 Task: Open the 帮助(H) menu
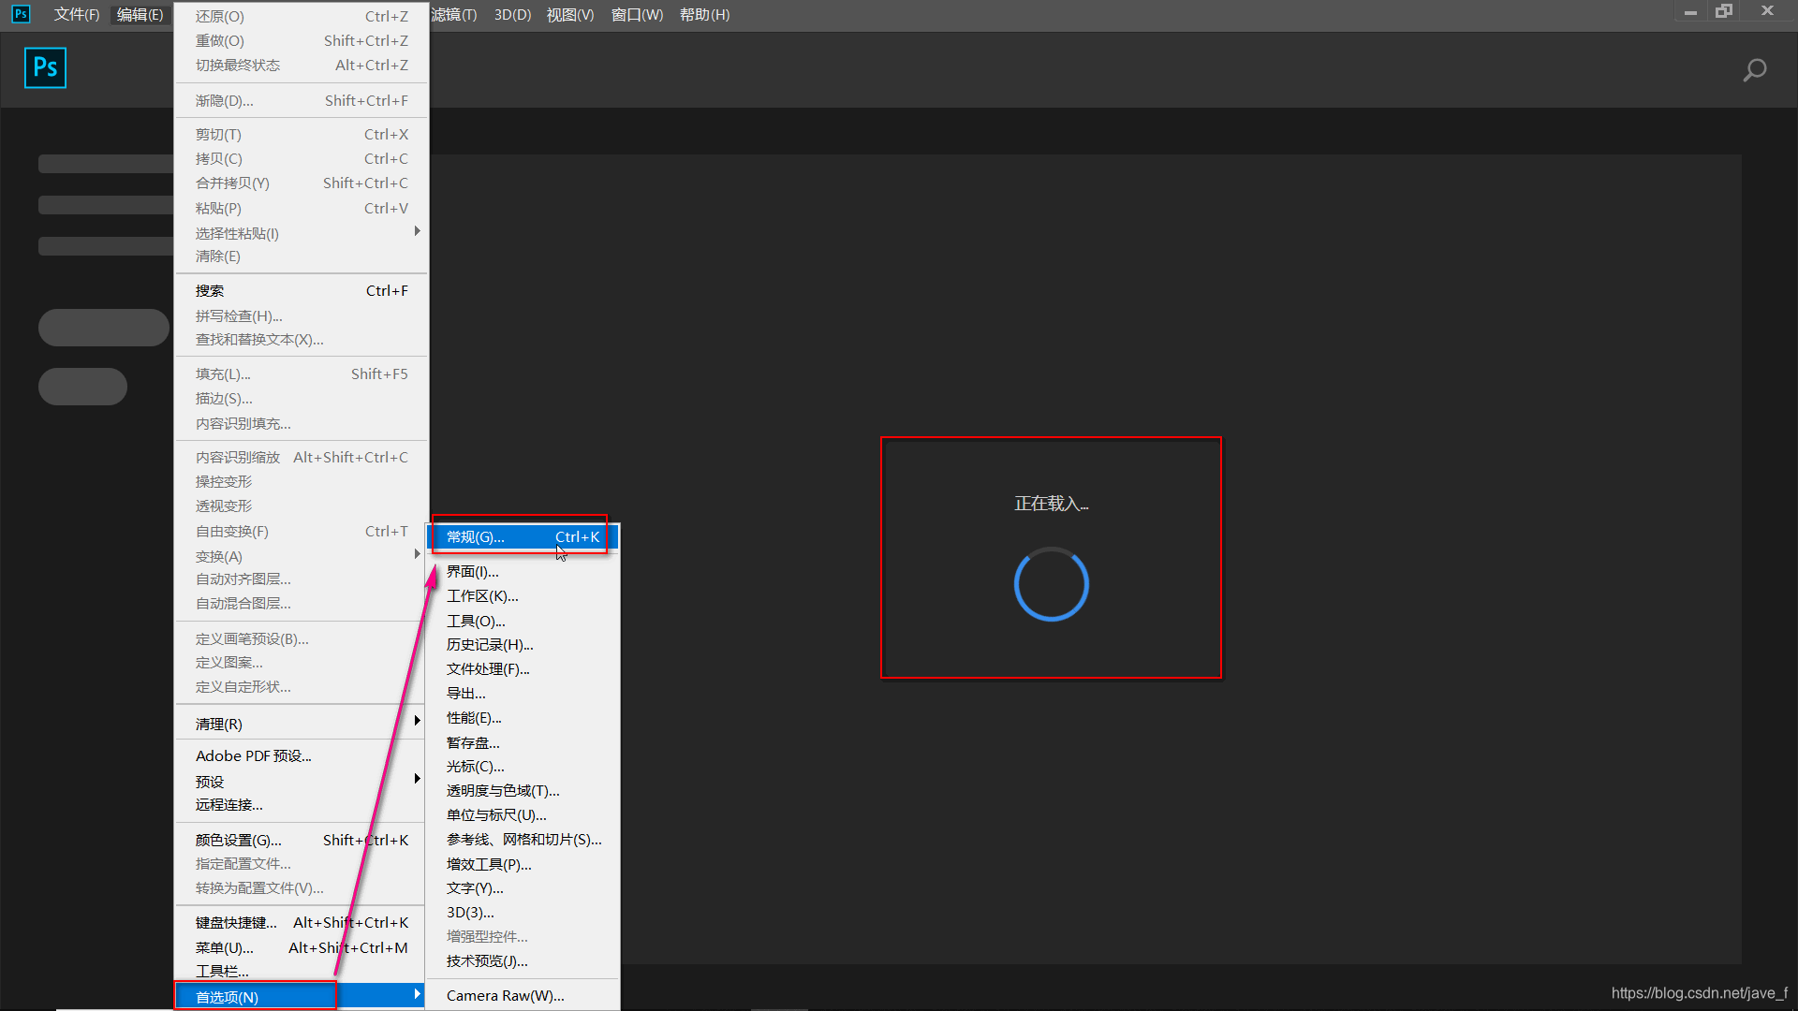704,15
